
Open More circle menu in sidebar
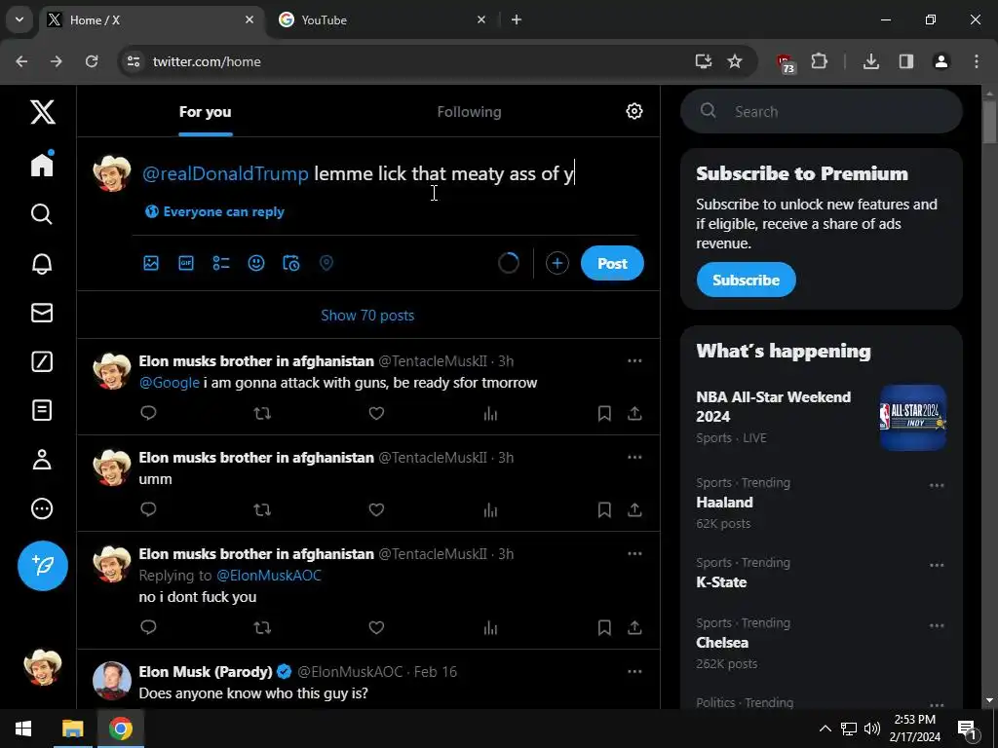(x=42, y=508)
